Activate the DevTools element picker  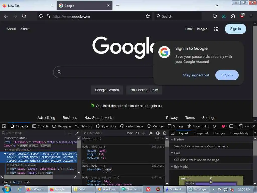(4, 126)
